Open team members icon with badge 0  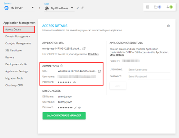pos(170,7)
